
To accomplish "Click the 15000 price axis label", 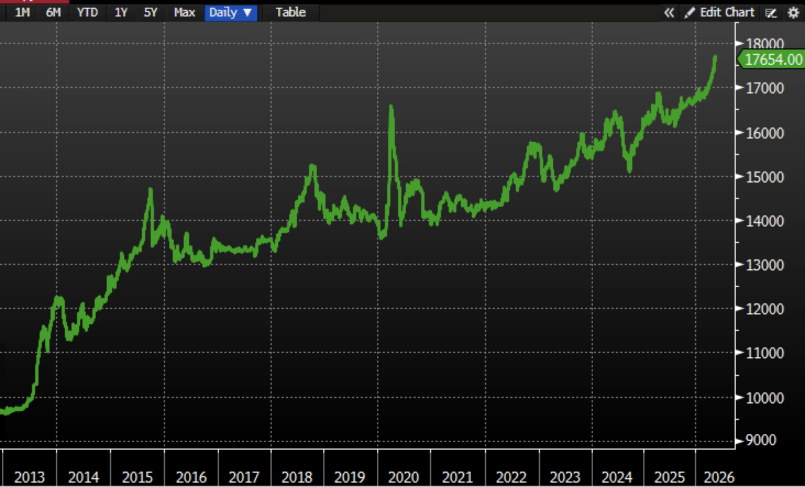I will tap(765, 177).
